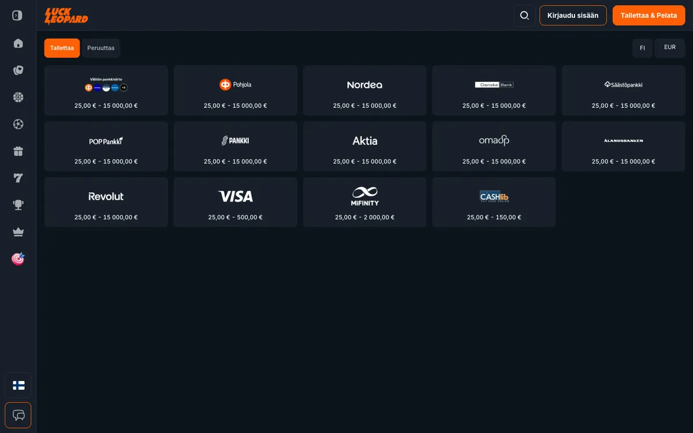
Task: Choose the CASHlib payment method
Action: click(x=494, y=202)
